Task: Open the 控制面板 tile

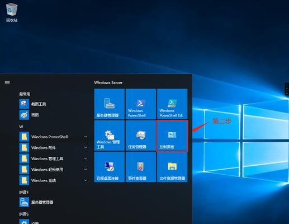Action: [172, 136]
